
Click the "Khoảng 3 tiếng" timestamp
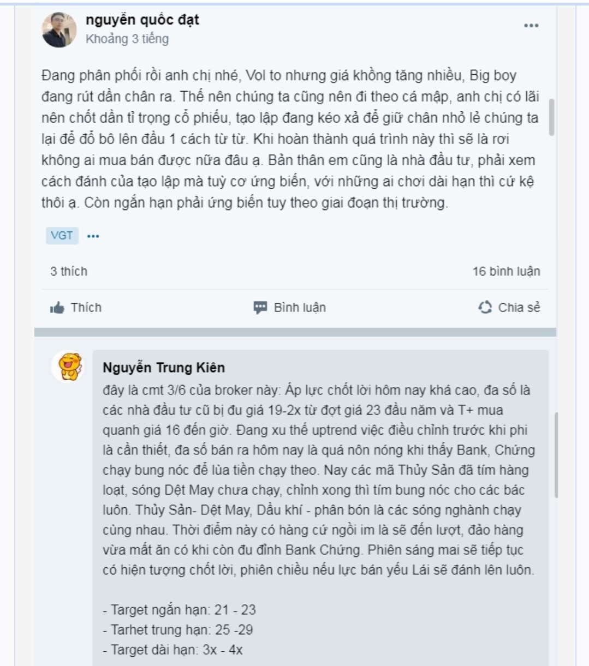[127, 39]
